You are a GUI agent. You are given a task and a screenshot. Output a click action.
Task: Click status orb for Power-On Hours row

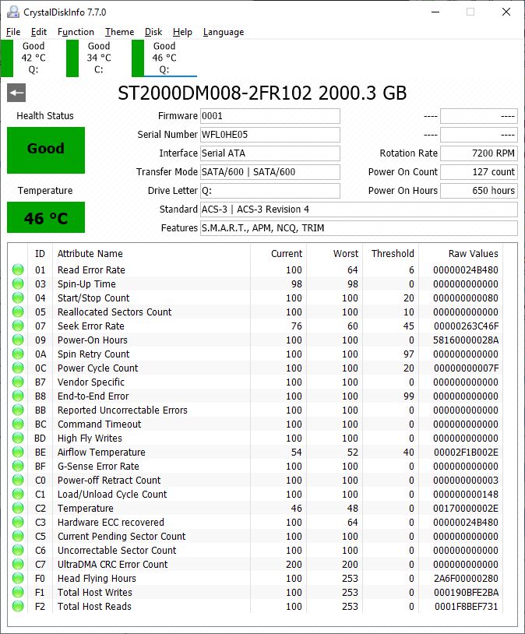(18, 340)
